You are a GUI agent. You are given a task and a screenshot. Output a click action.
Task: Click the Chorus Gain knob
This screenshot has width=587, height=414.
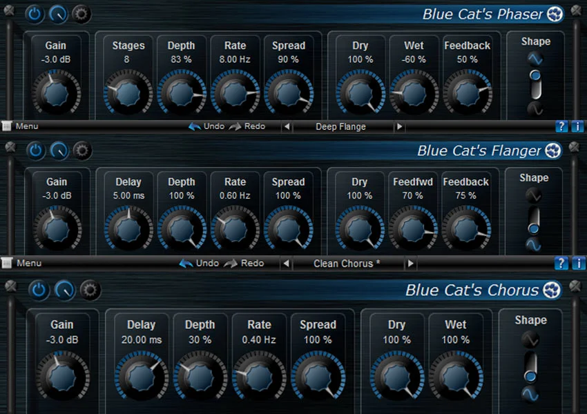[63, 376]
